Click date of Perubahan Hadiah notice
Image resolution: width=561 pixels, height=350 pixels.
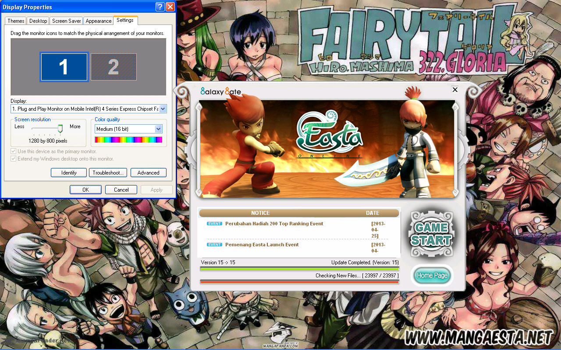[378, 230]
